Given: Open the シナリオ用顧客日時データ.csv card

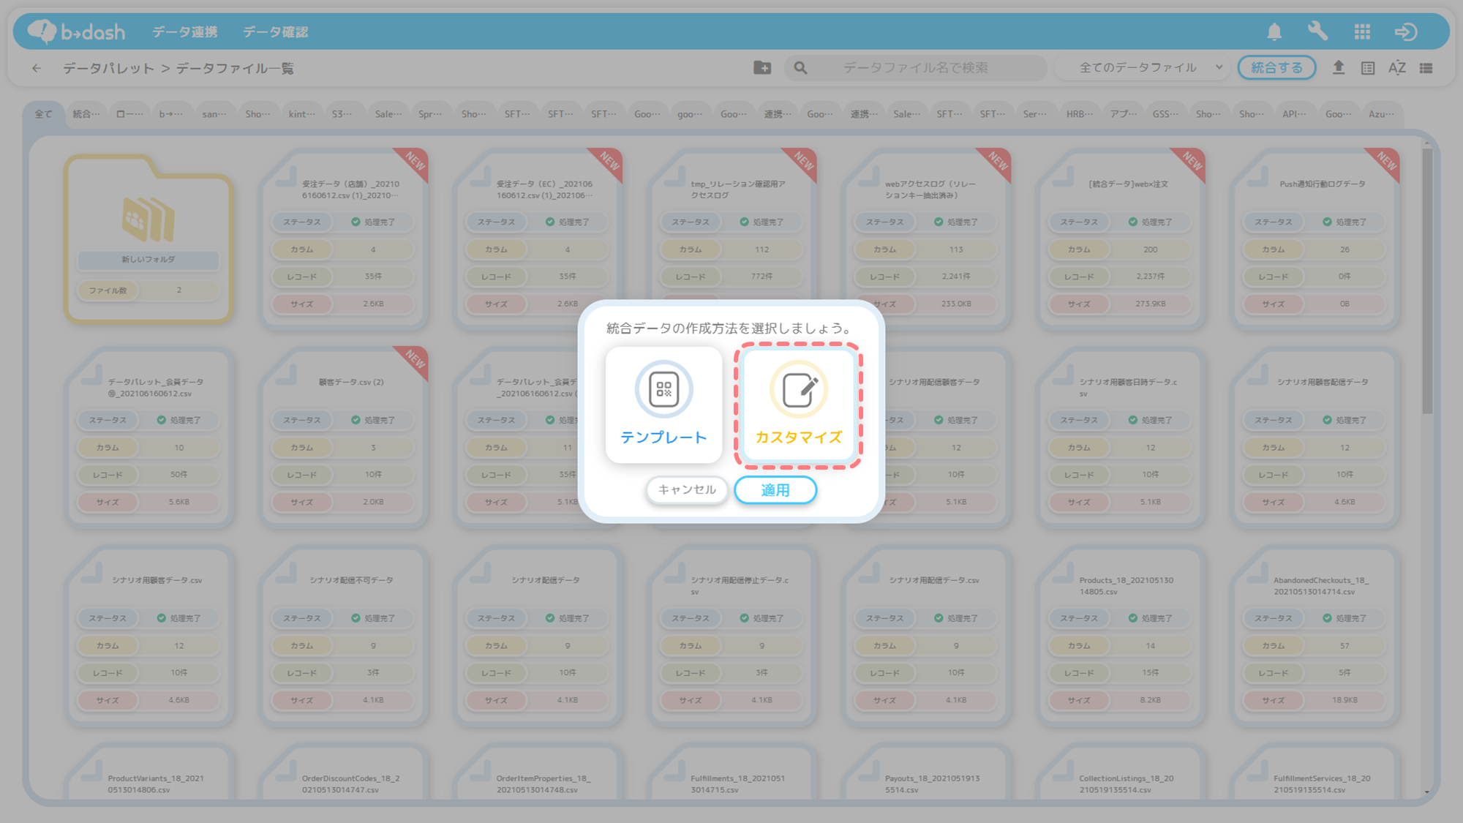Looking at the screenshot, I should 1121,437.
